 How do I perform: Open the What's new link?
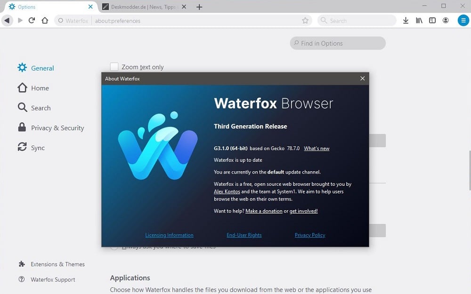click(317, 148)
